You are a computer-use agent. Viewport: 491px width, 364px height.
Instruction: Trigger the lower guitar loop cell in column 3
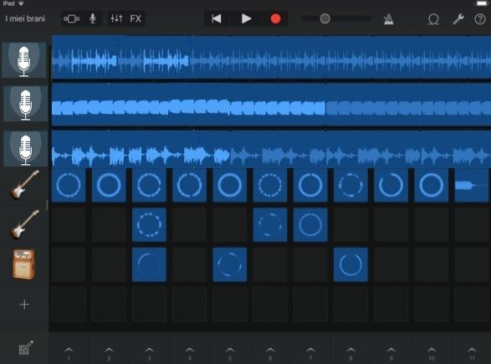tap(150, 224)
